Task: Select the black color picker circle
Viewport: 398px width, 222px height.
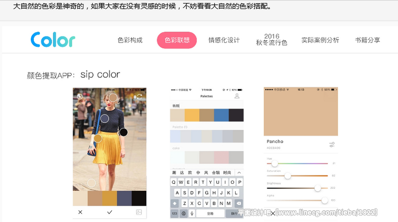Action: (123, 132)
